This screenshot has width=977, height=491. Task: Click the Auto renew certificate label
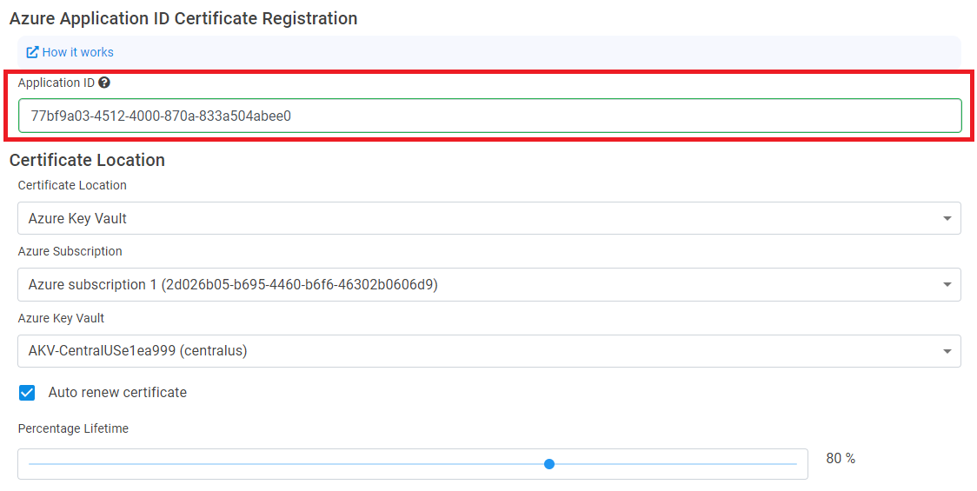coord(117,393)
